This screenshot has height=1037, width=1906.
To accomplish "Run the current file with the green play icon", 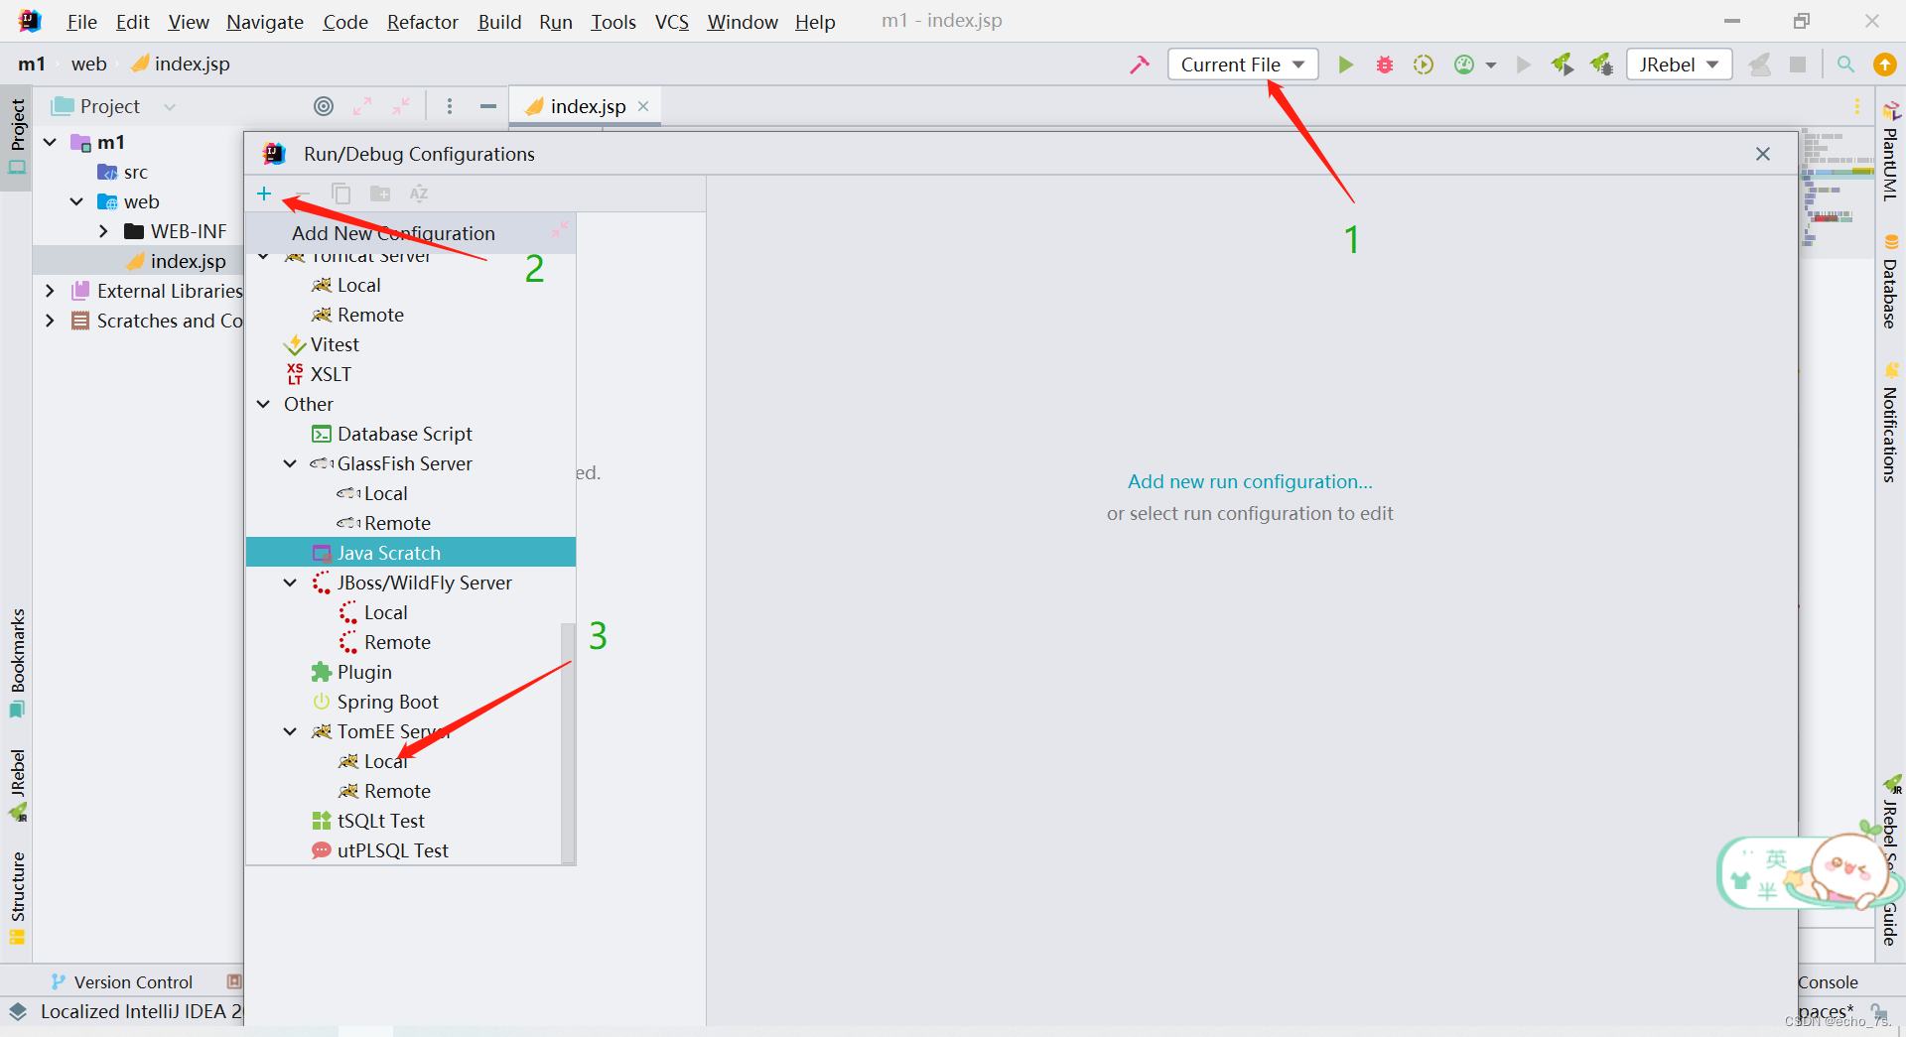I will (1345, 65).
